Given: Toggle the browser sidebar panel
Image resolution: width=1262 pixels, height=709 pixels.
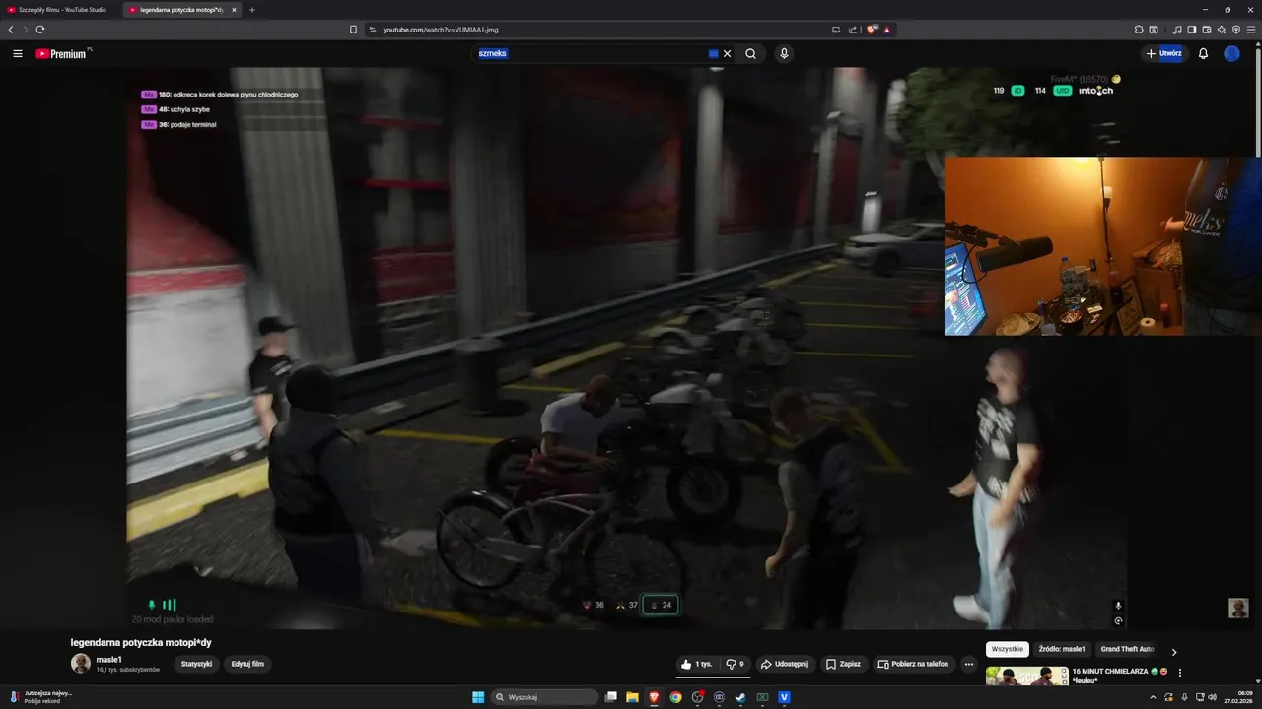Looking at the screenshot, I should click(x=1192, y=30).
